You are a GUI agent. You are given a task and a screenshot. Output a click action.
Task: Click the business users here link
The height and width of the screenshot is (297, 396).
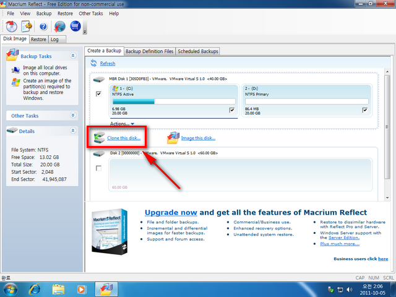click(383, 259)
